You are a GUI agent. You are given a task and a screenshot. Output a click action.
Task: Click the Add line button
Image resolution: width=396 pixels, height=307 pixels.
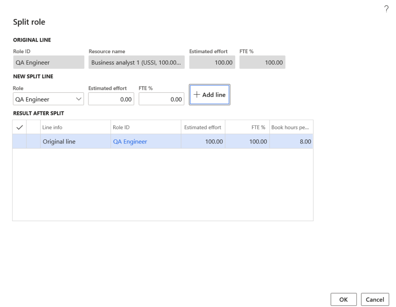click(209, 95)
